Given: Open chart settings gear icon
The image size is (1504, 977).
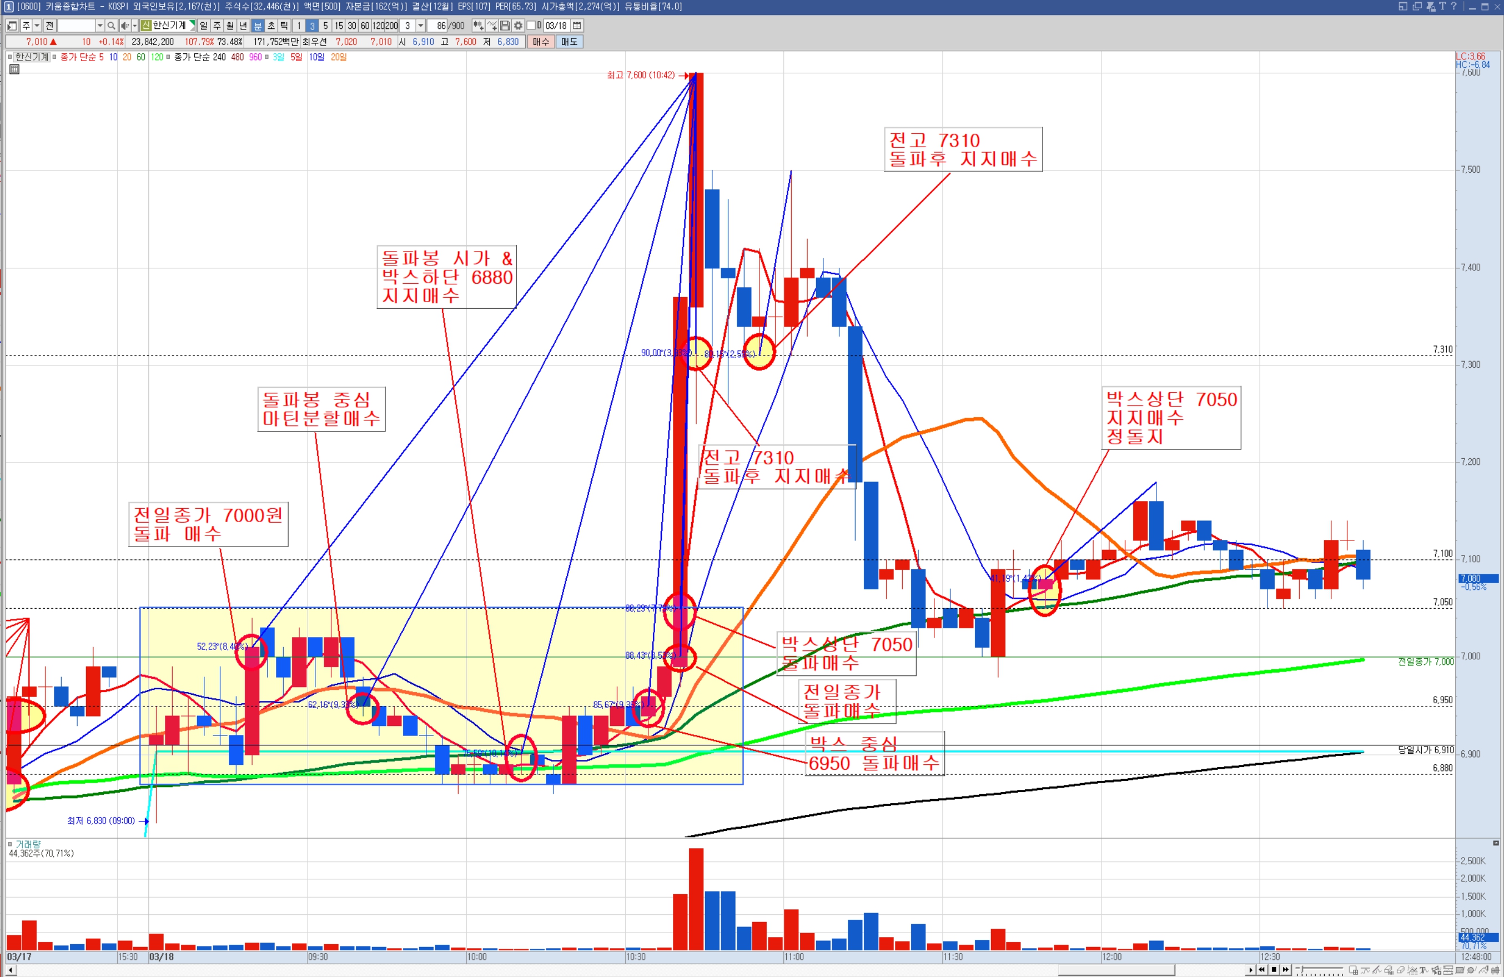Looking at the screenshot, I should pyautogui.click(x=518, y=26).
